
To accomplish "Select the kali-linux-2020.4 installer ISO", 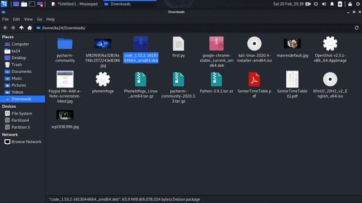I will click(x=254, y=43).
